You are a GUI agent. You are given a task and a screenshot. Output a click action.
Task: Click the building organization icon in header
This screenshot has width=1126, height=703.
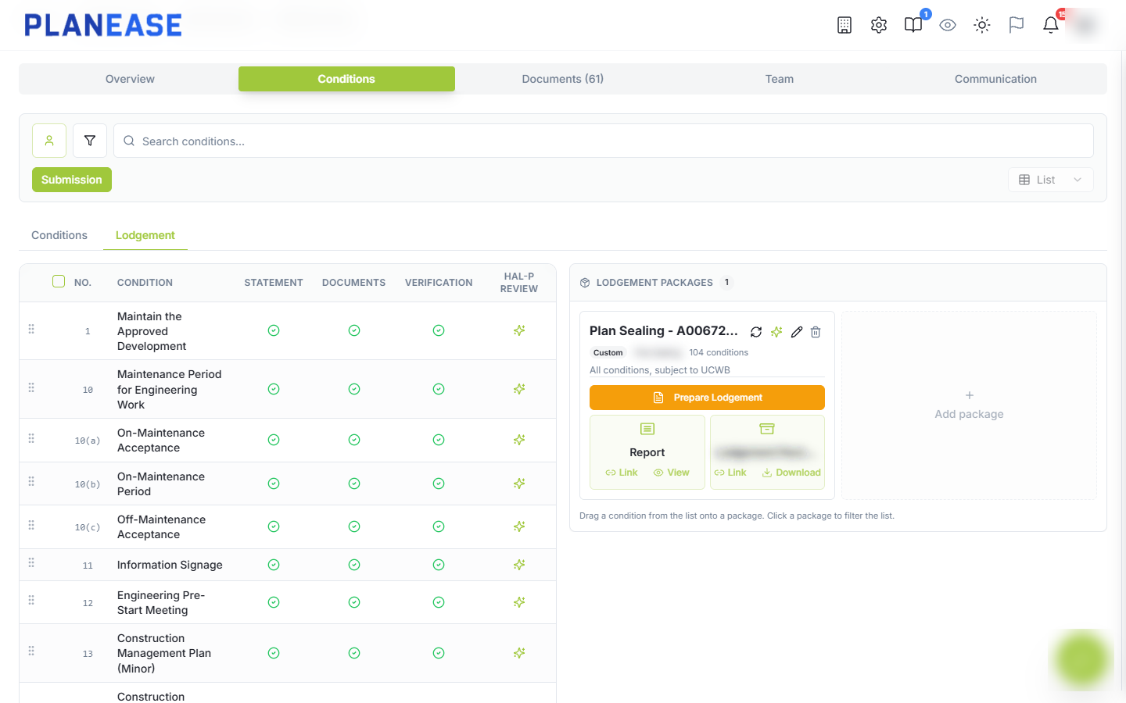(x=844, y=25)
